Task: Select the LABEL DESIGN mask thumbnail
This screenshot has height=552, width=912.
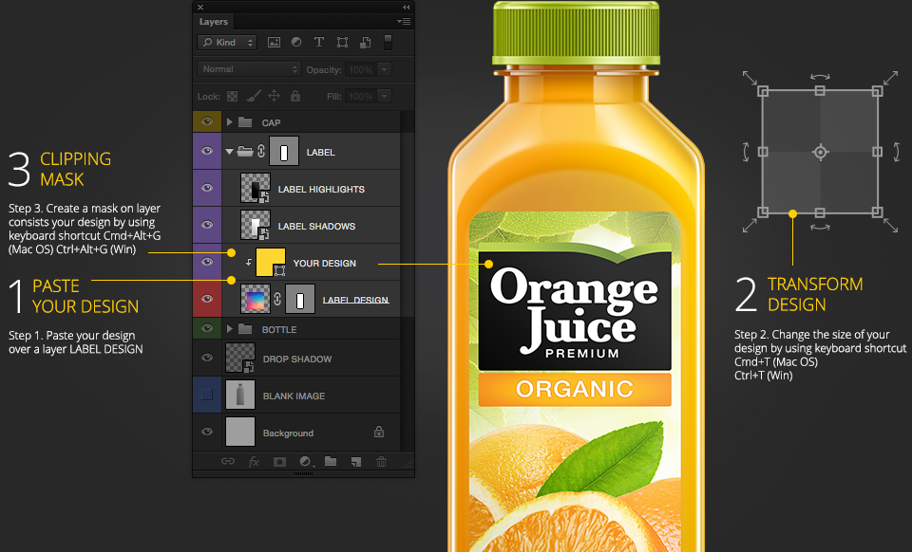Action: click(300, 299)
